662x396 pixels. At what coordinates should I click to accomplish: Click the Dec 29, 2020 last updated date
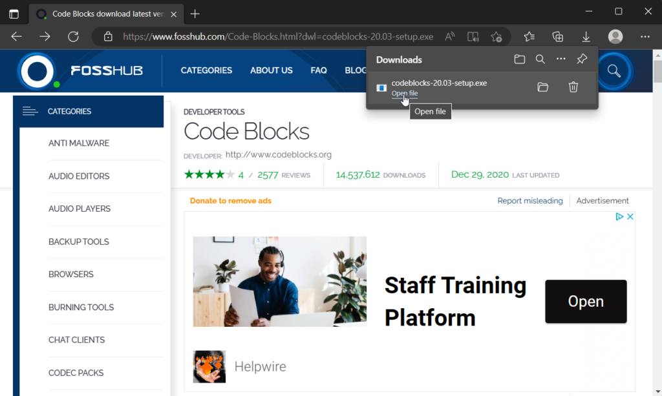coord(480,174)
